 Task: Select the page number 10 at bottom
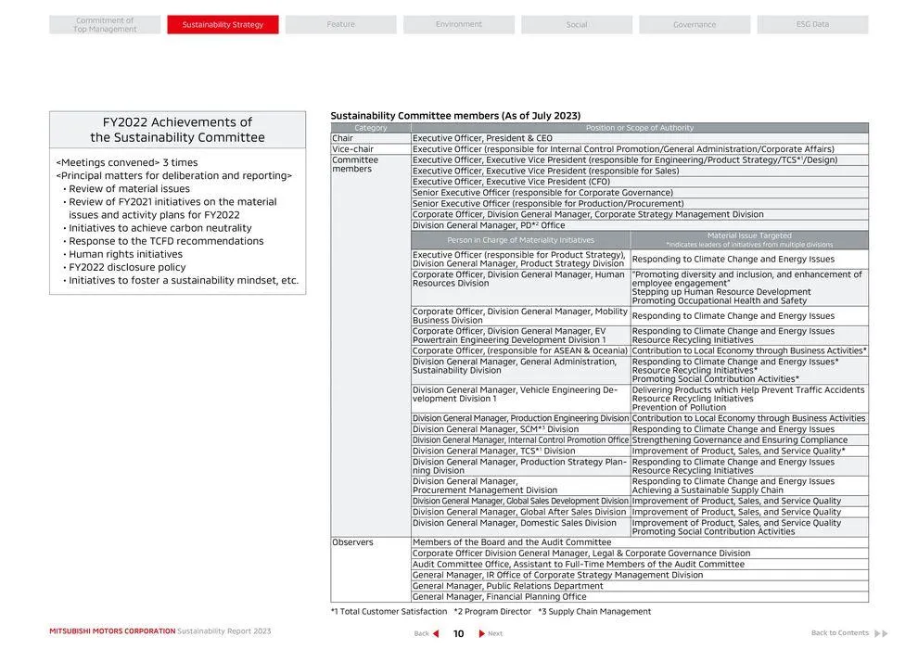457,633
